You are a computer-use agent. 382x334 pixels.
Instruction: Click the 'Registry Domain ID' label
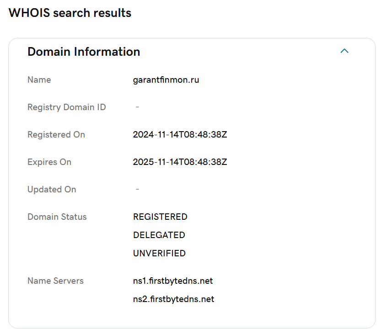pos(66,107)
